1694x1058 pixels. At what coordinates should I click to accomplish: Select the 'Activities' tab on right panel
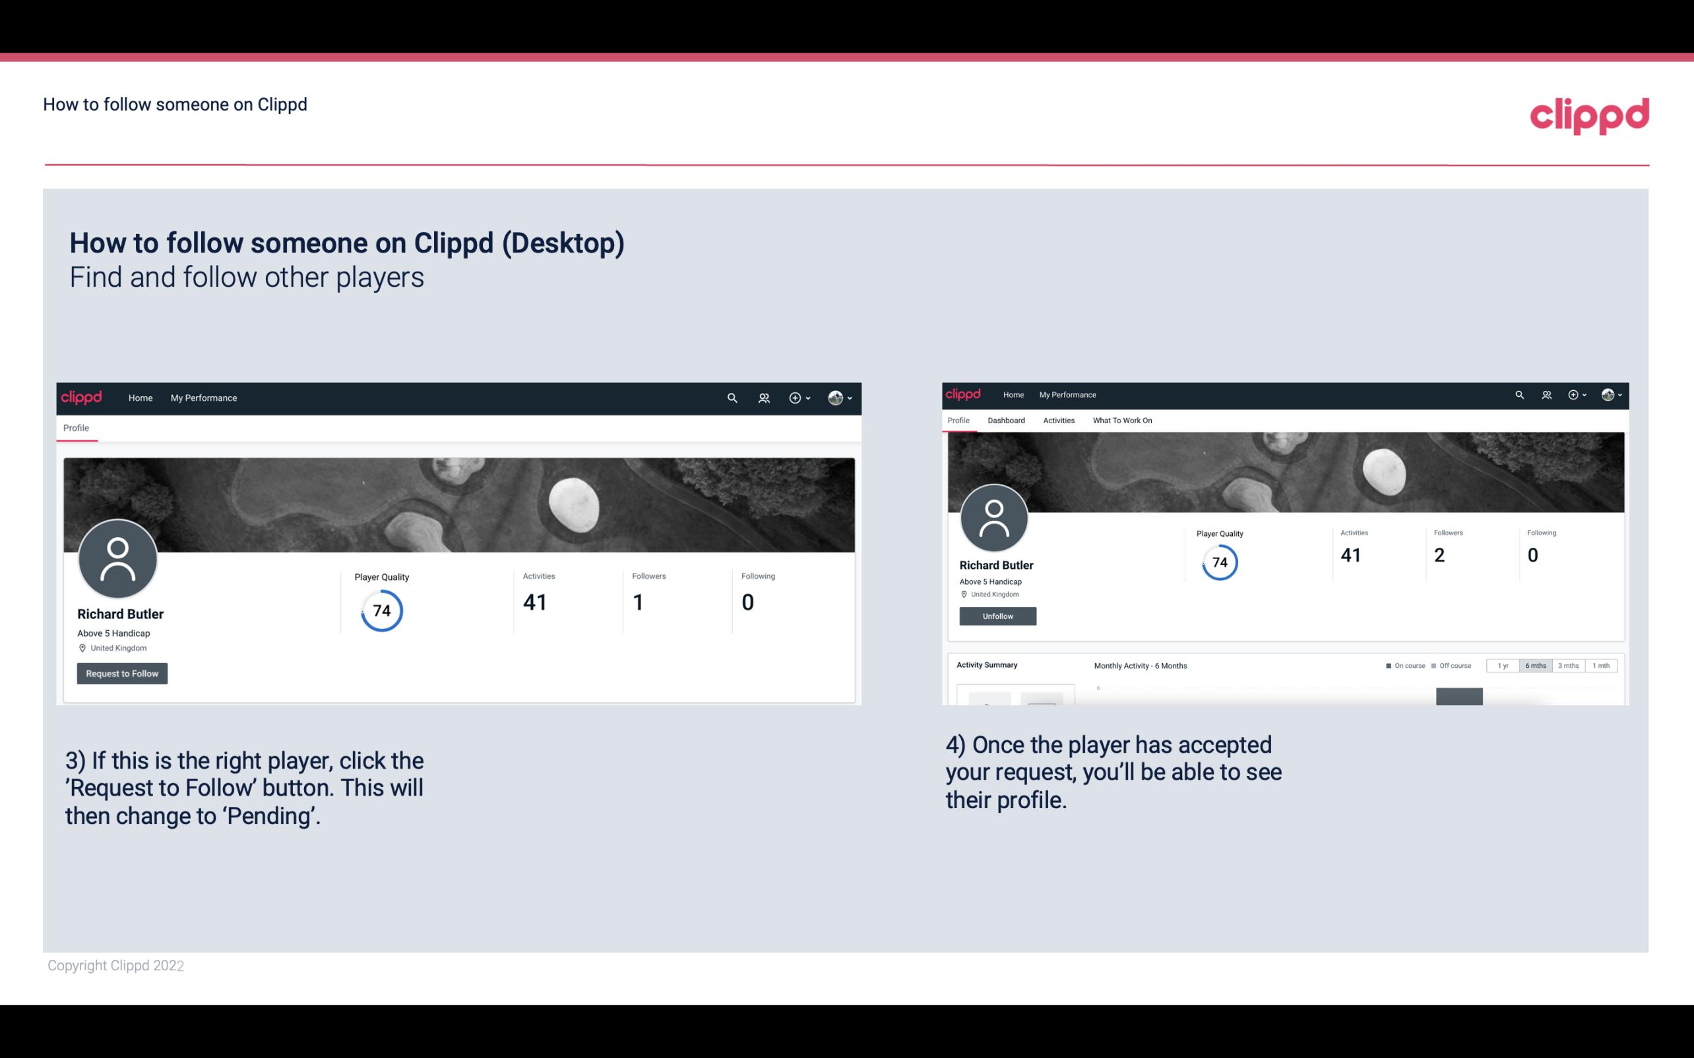click(x=1056, y=421)
